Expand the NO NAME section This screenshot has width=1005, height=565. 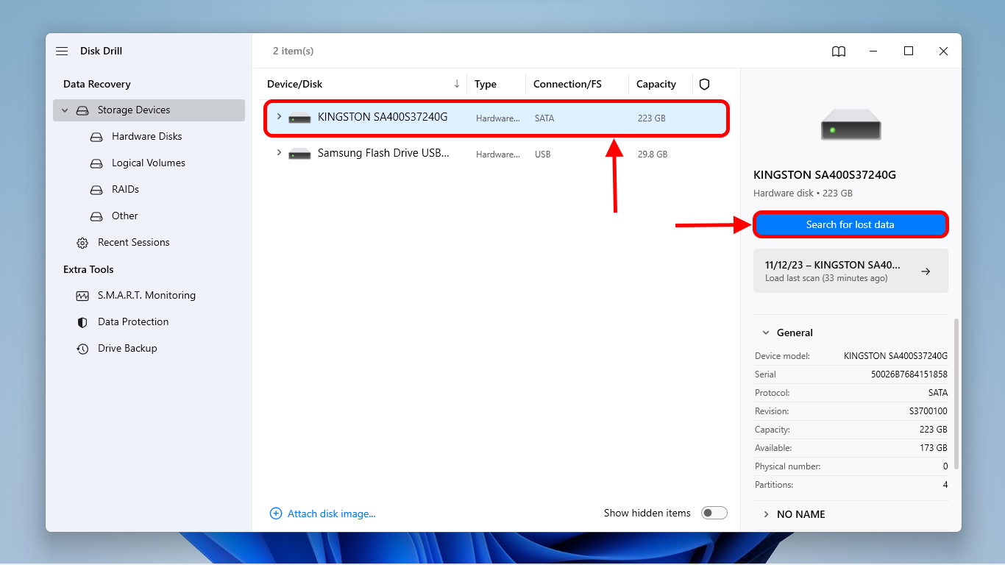(x=766, y=514)
